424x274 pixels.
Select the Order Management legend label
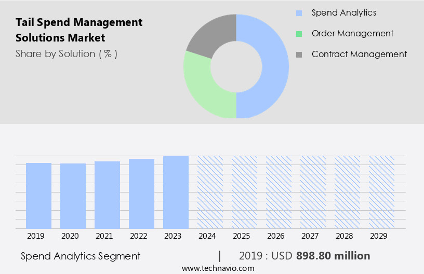pos(352,34)
